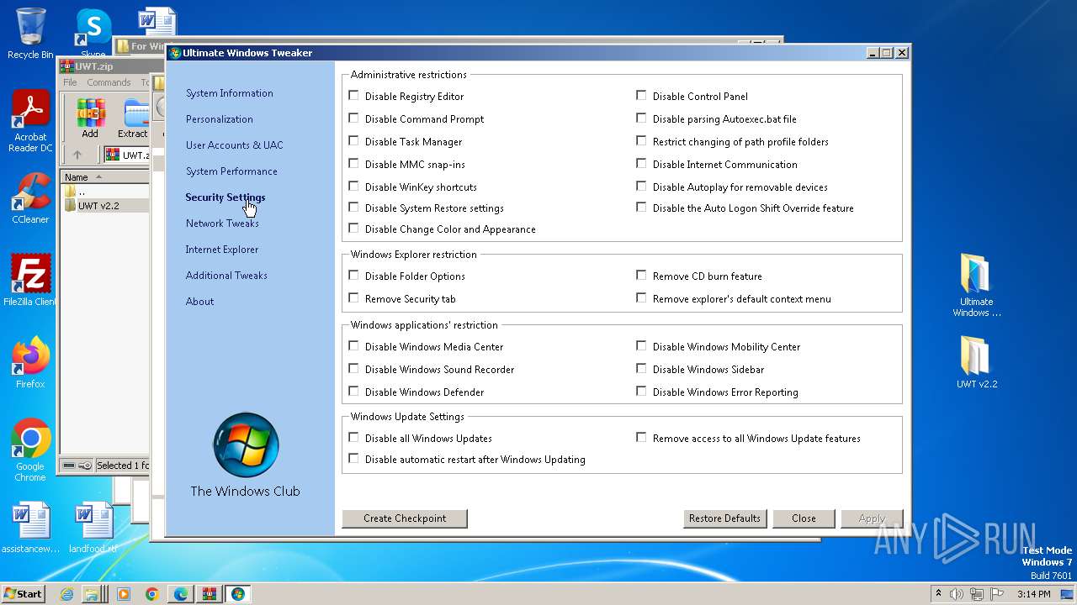Check Disable MMC snap-ins option
The image size is (1077, 605).
353,164
